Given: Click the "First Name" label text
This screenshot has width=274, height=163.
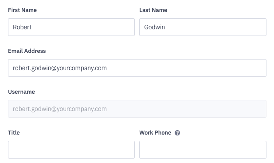Looking at the screenshot, I should pyautogui.click(x=22, y=10).
